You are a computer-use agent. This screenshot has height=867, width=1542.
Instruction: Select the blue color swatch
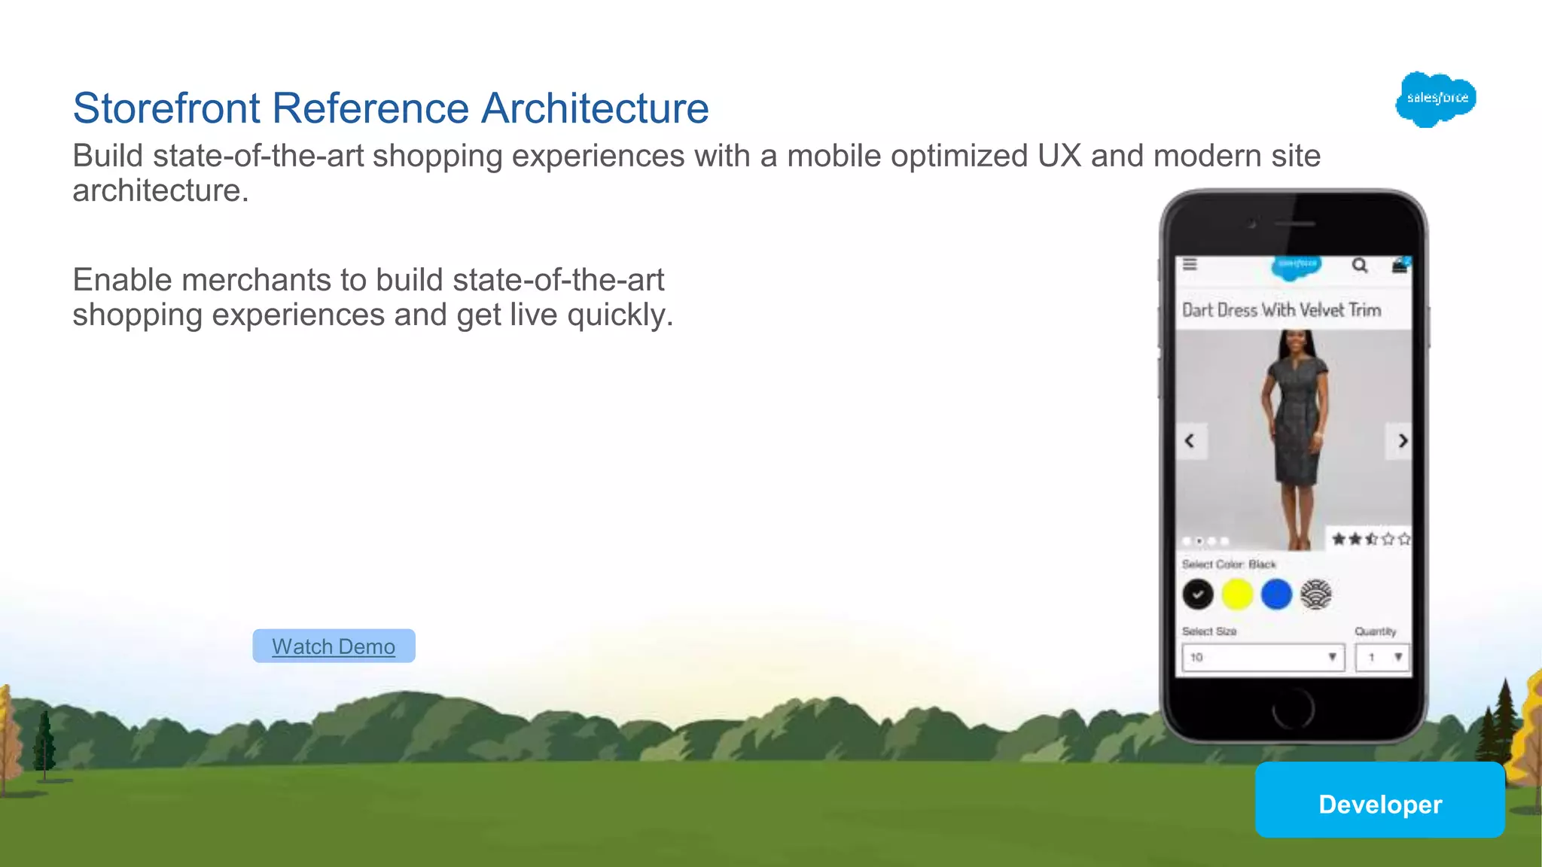tap(1276, 595)
